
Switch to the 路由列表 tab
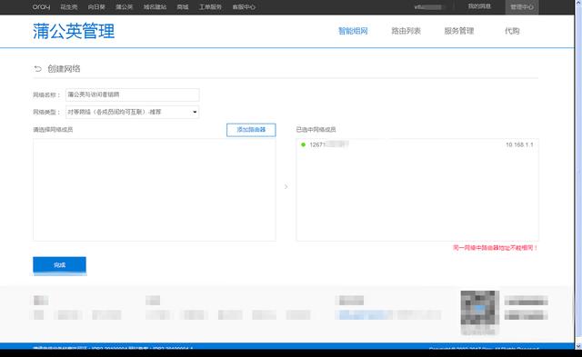406,31
